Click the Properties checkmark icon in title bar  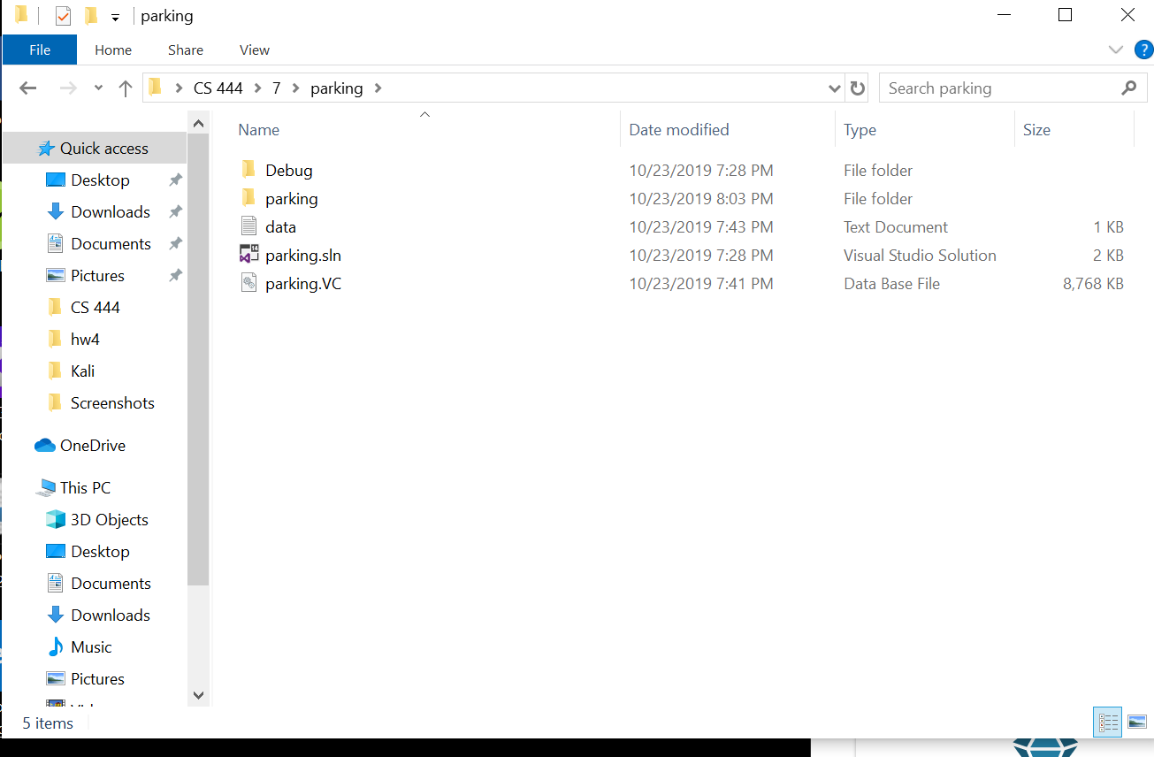63,16
